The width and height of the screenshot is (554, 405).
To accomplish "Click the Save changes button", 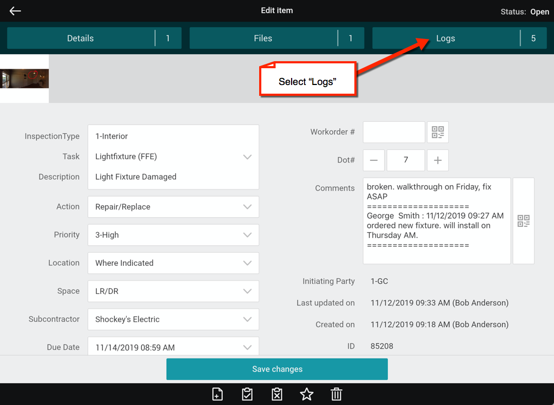I will (276, 369).
